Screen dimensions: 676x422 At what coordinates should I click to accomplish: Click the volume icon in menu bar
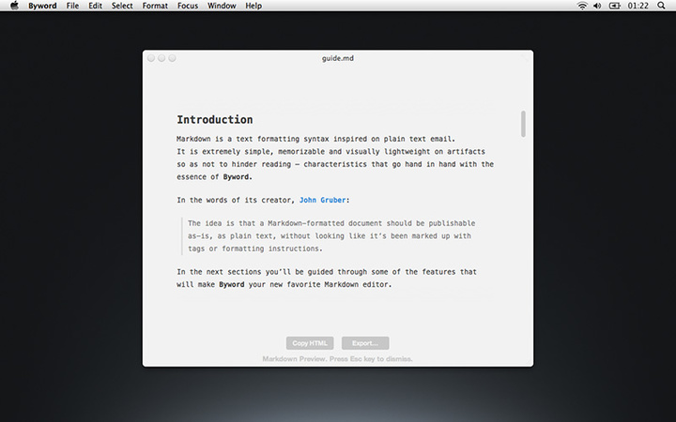tap(597, 6)
